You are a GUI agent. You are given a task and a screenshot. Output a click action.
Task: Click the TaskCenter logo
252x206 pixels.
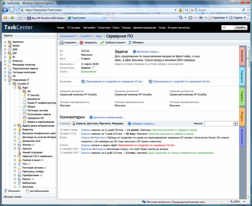pyautogui.click(x=19, y=27)
